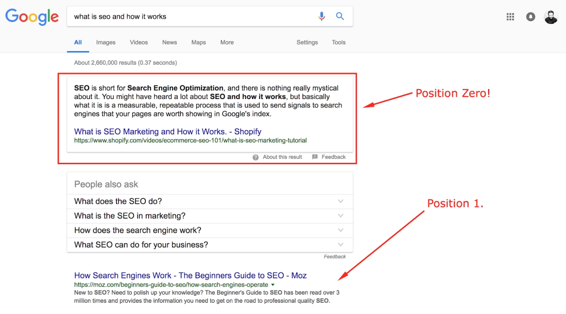Click 'About 2,660,000 results' stats text
This screenshot has height=314, width=566.
[125, 63]
